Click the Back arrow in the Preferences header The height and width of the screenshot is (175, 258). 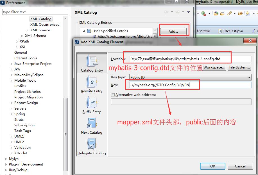(166, 12)
